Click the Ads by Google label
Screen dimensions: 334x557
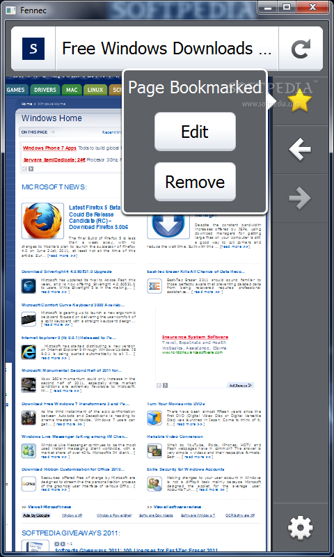[x=36, y=515]
